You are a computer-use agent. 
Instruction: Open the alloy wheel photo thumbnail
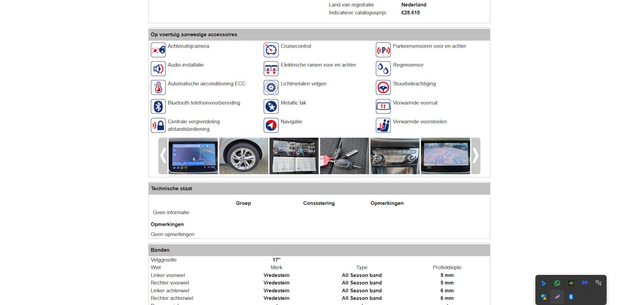coord(244,156)
